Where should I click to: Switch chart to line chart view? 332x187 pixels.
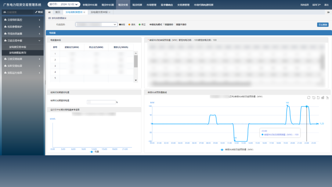coord(327,97)
